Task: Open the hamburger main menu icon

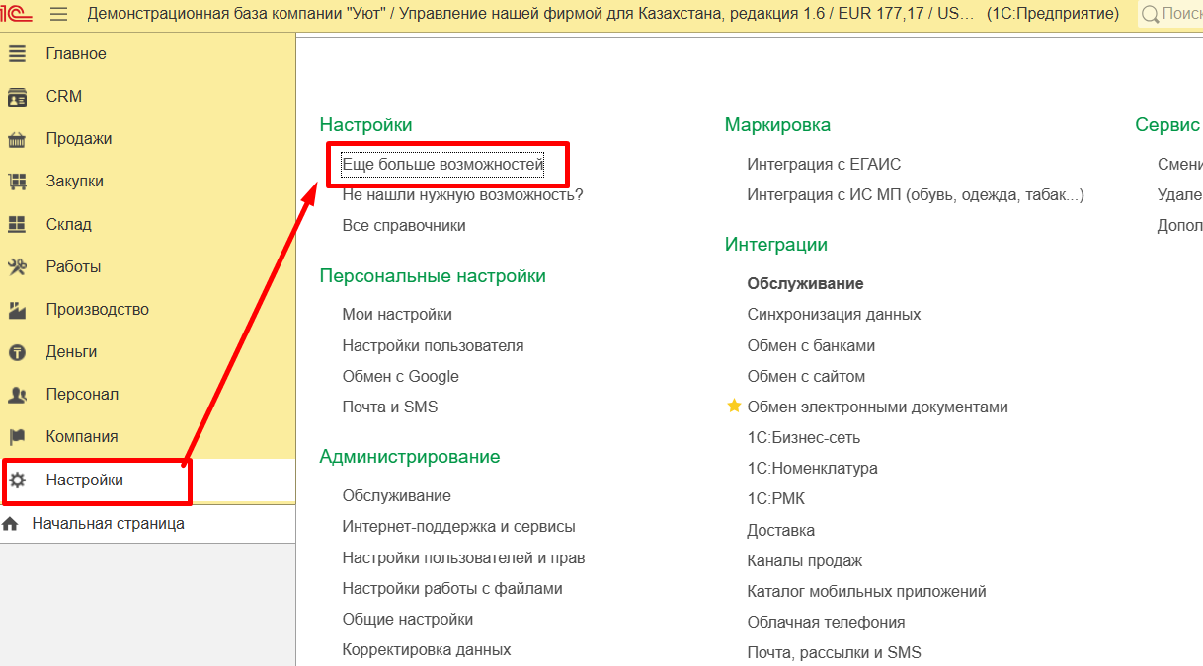Action: click(x=58, y=14)
